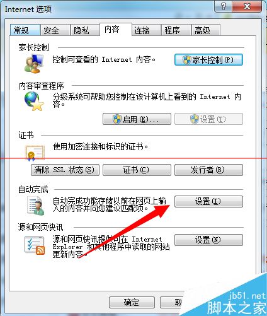Open AutoComplete 设置(I) button
Image resolution: width=267 pixels, height=316 pixels.
tap(208, 202)
